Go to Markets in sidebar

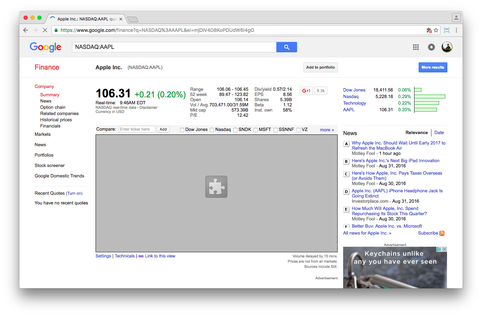click(43, 134)
